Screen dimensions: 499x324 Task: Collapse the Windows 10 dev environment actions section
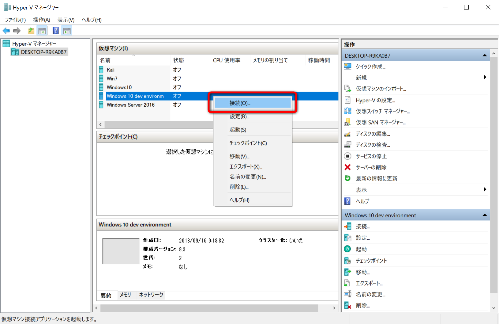click(485, 215)
